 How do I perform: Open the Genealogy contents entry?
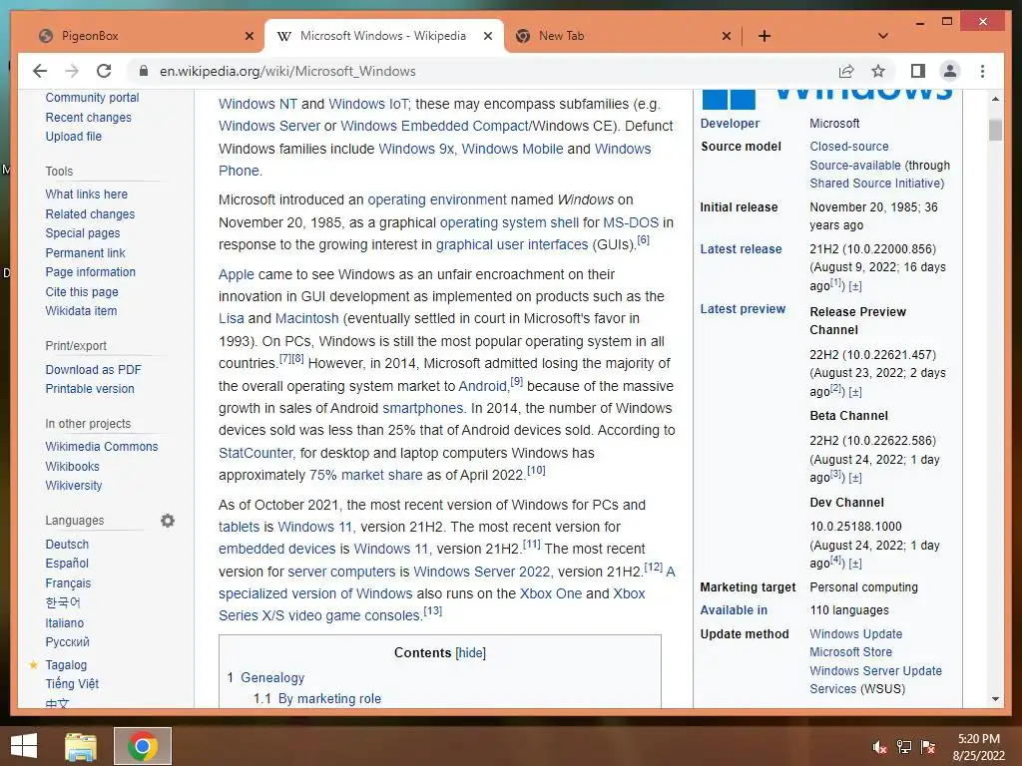[271, 677]
